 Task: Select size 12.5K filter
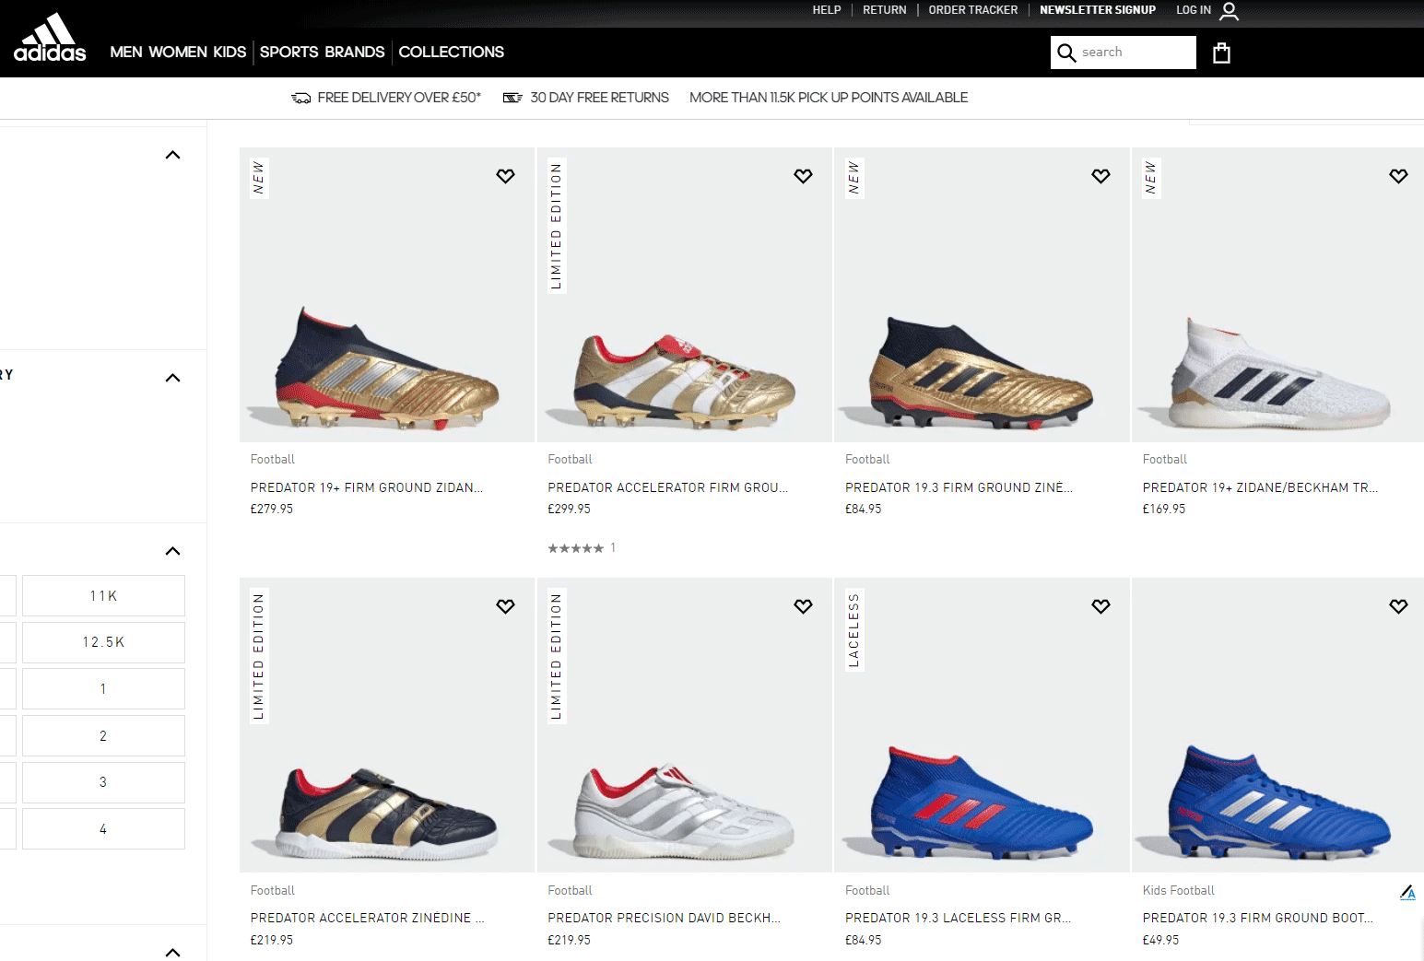click(103, 642)
